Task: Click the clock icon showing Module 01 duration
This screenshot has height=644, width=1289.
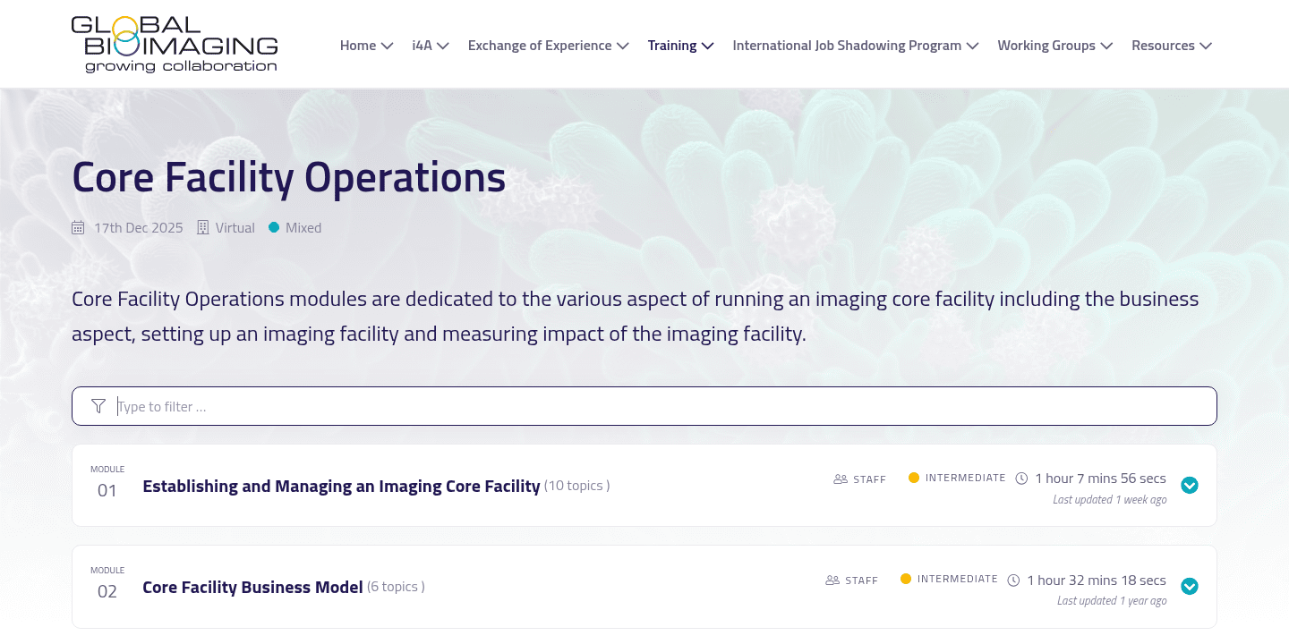Action: click(x=1021, y=478)
